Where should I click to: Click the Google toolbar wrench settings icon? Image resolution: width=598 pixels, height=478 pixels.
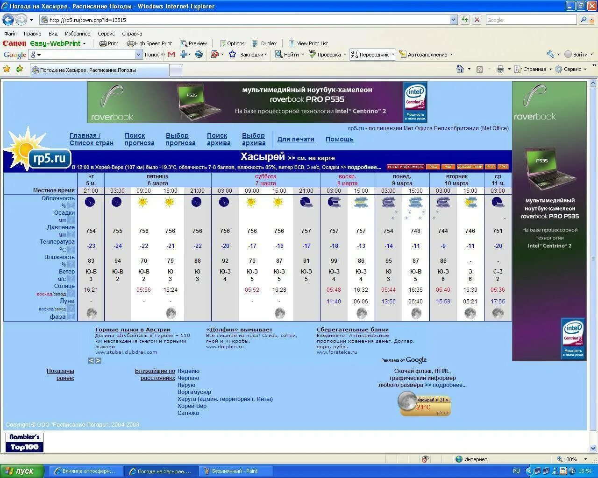pos(550,54)
